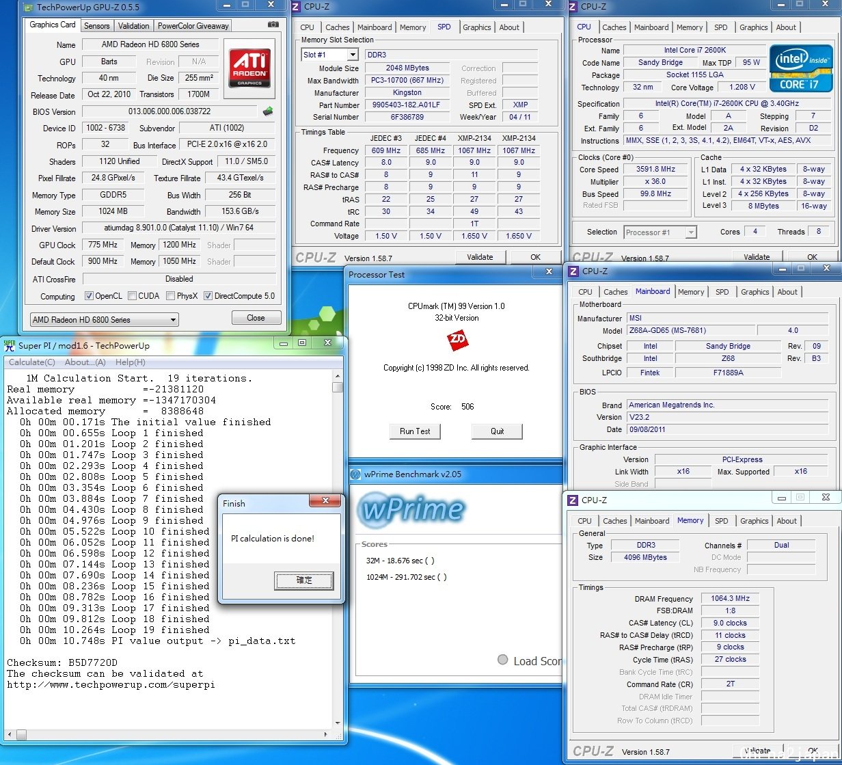Image resolution: width=842 pixels, height=765 pixels.
Task: Click the Super PI title bar icon
Action: [10, 345]
